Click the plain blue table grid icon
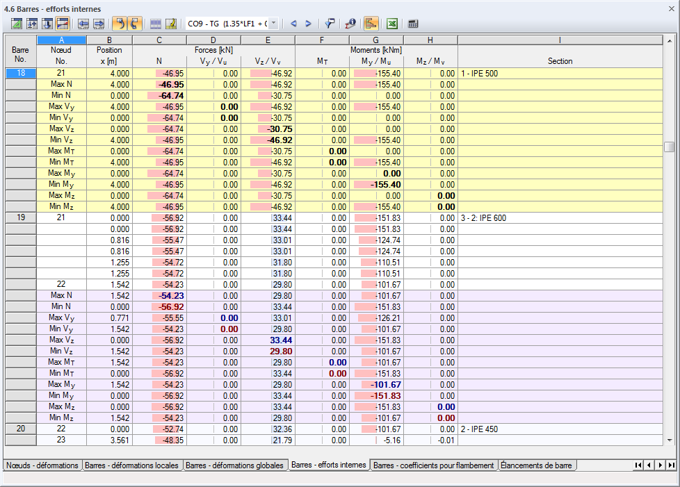This screenshot has height=487, width=680. (156, 24)
